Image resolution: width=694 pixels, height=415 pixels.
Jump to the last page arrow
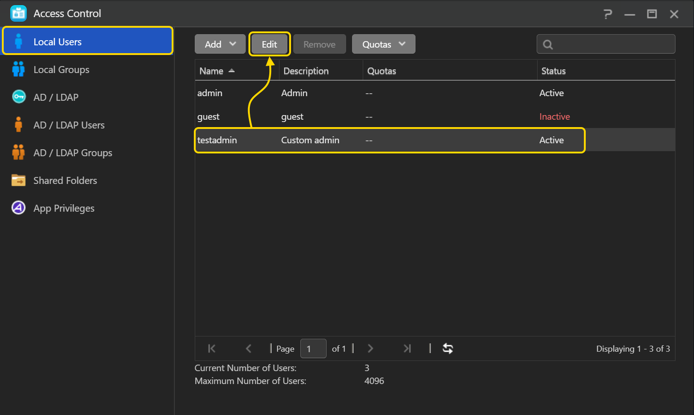coord(407,348)
